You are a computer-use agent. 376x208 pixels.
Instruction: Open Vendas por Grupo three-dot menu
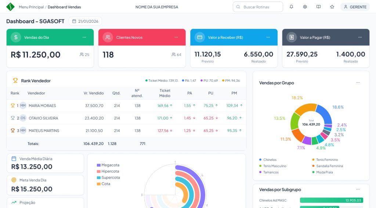click(x=358, y=83)
